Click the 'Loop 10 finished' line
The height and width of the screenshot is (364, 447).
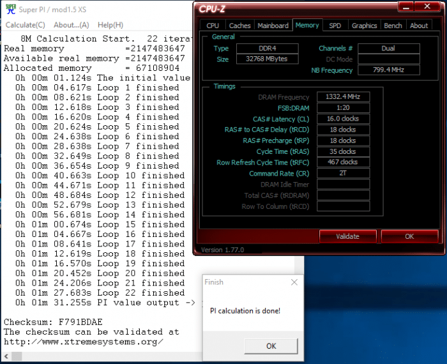tap(100, 176)
